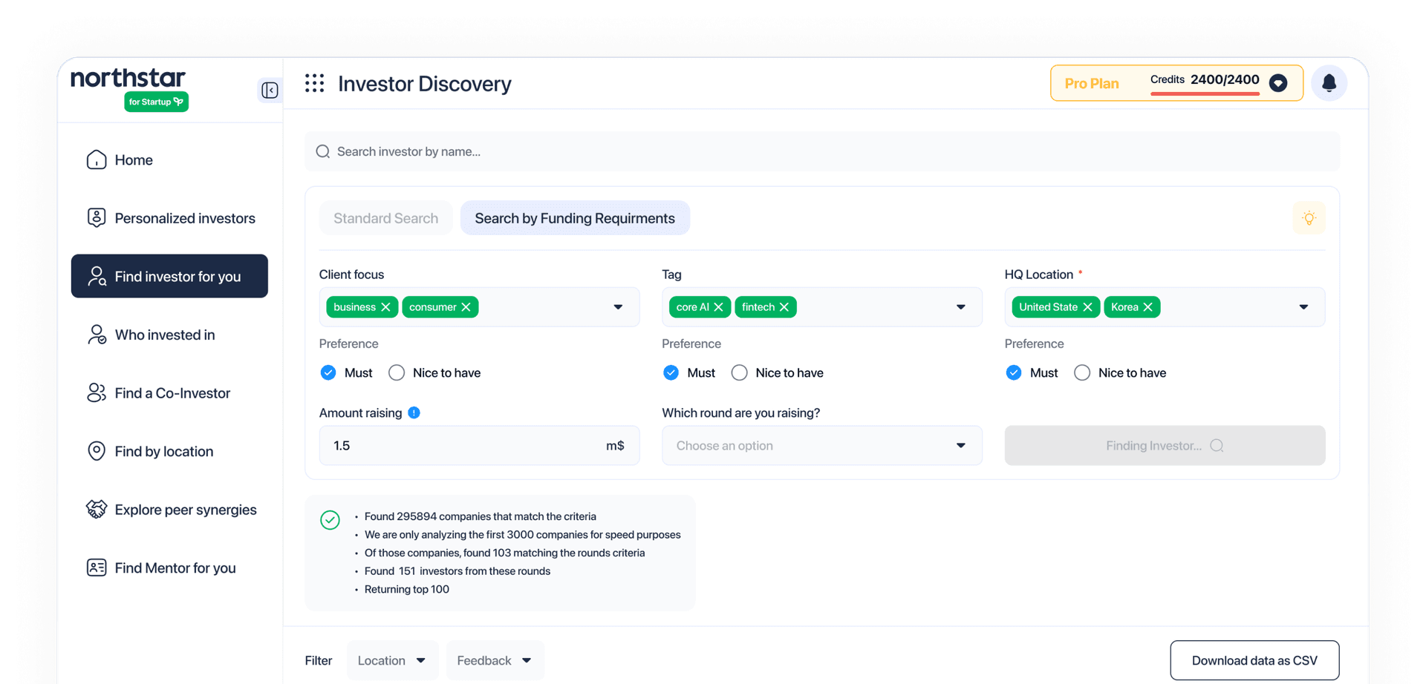Remove the 'business' client focus tag
This screenshot has height=684, width=1426.
click(x=385, y=307)
